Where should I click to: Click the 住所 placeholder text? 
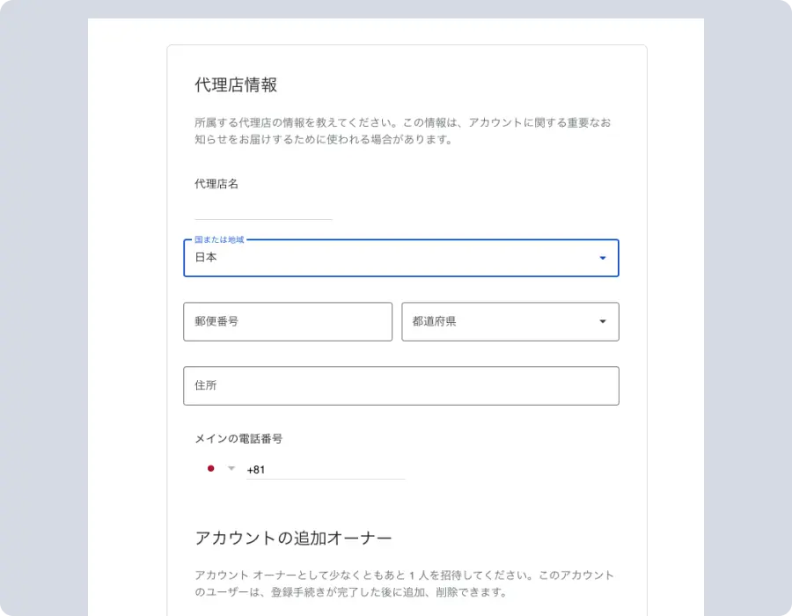click(x=206, y=385)
